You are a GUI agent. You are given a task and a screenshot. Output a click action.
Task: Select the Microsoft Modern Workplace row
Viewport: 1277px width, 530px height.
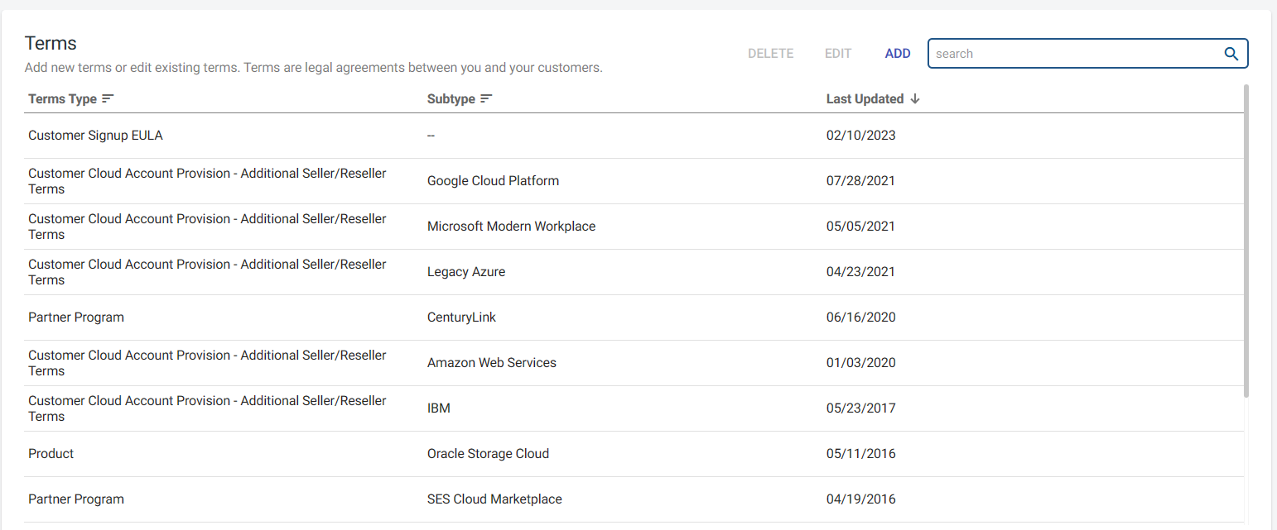(511, 227)
